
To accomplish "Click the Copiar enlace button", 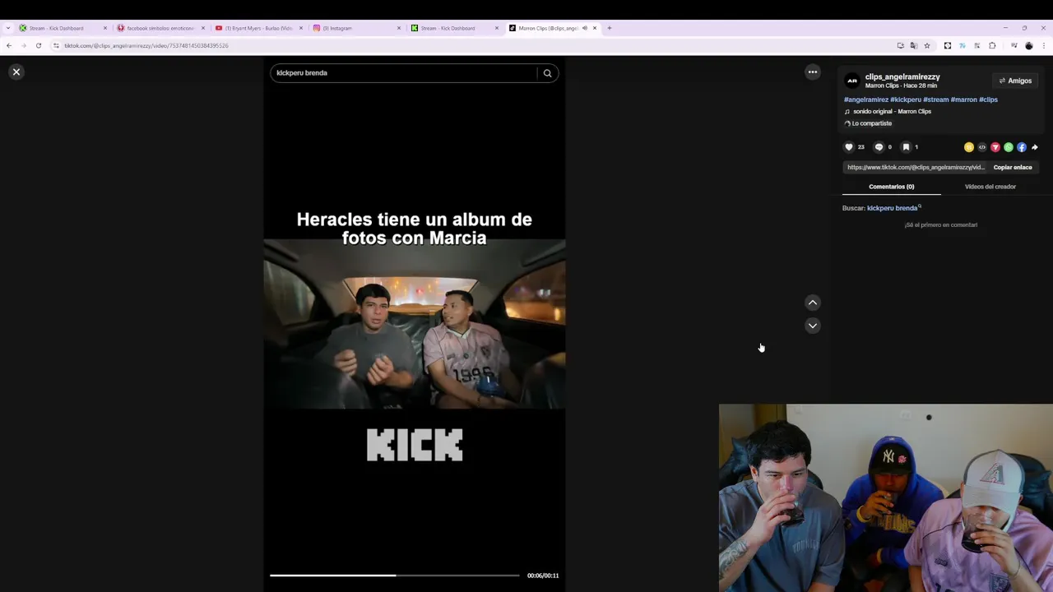I will [1013, 167].
